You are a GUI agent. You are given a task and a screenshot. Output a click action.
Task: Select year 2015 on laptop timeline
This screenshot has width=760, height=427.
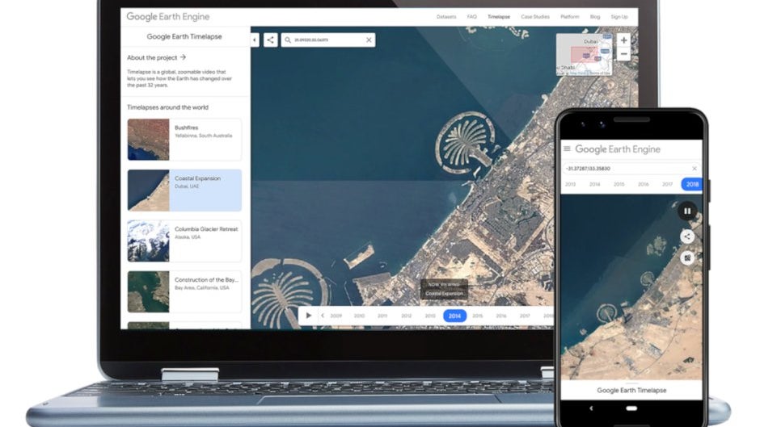click(x=477, y=316)
